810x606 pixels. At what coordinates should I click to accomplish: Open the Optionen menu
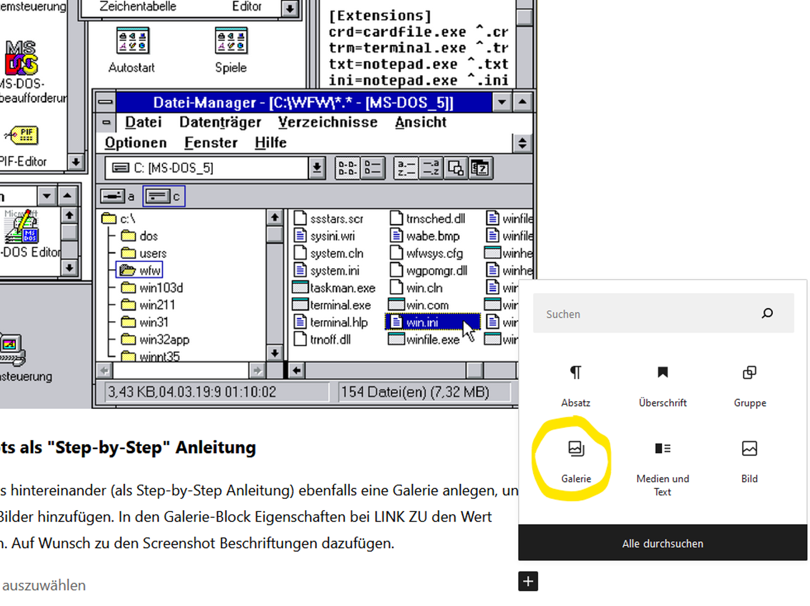click(136, 143)
